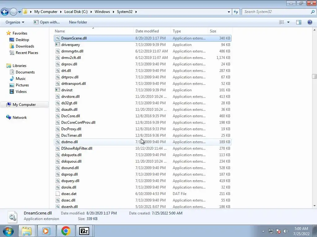Open 7-Zip from the taskbar
317x237 pixels.
pyautogui.click(x=84, y=231)
